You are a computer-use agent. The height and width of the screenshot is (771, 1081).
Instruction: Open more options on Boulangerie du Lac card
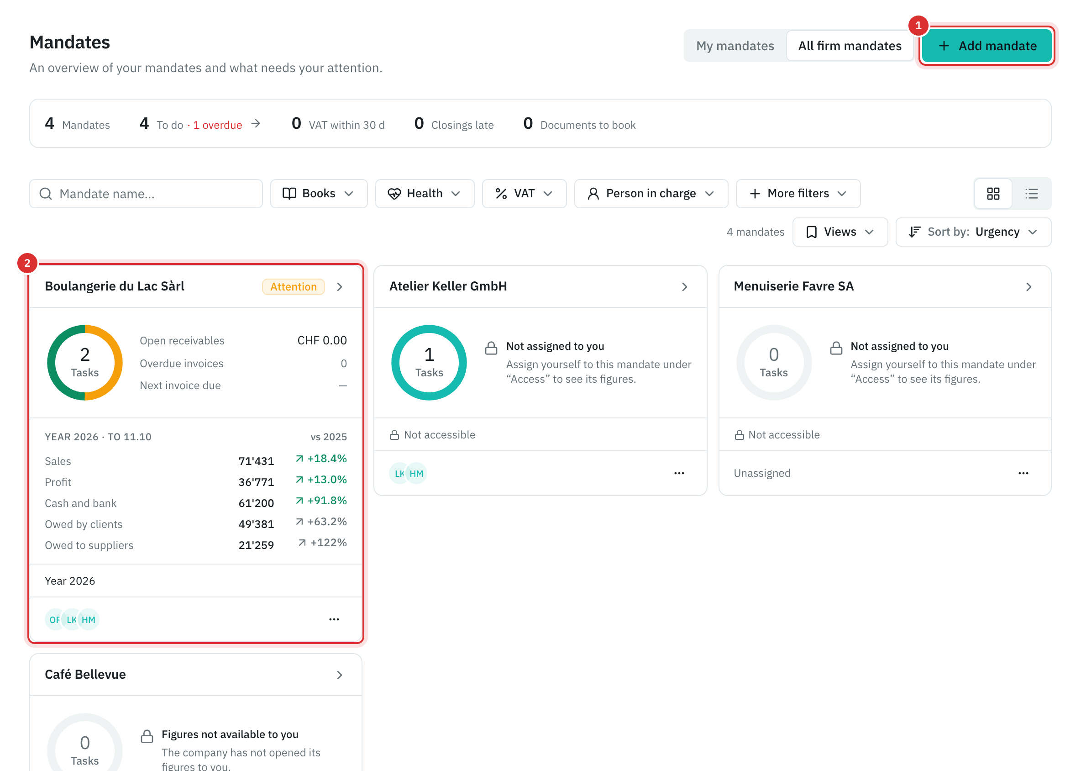334,619
